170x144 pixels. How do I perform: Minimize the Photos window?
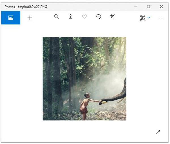[x=135, y=7]
